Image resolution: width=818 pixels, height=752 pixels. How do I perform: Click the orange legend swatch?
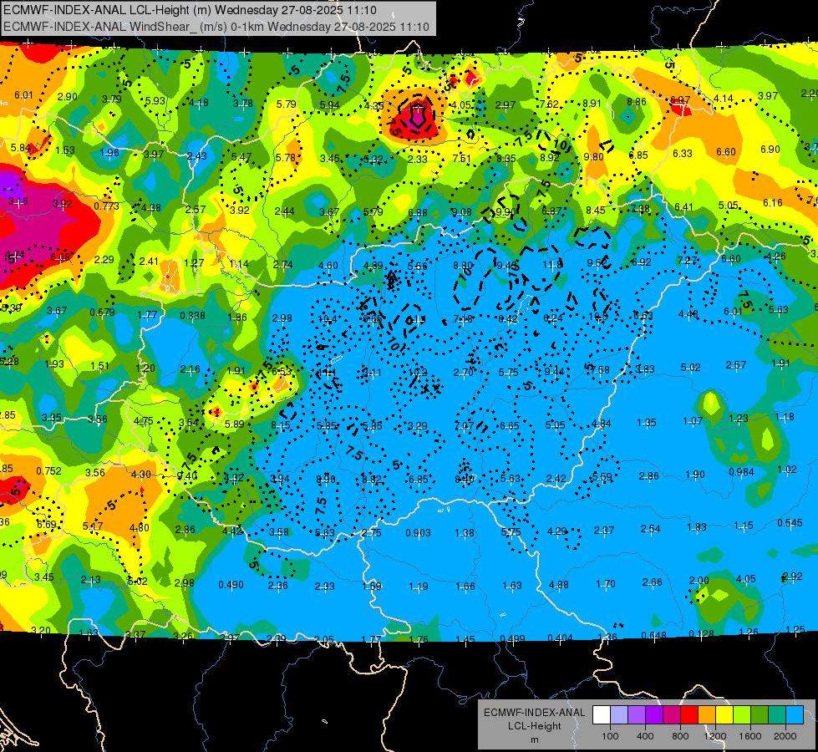click(x=707, y=714)
